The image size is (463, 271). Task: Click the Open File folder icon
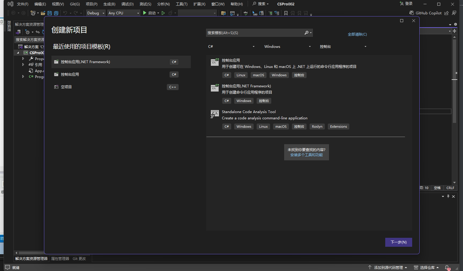43,13
